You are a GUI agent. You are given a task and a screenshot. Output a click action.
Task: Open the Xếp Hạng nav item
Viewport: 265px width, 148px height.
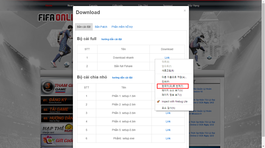pyautogui.click(x=193, y=6)
